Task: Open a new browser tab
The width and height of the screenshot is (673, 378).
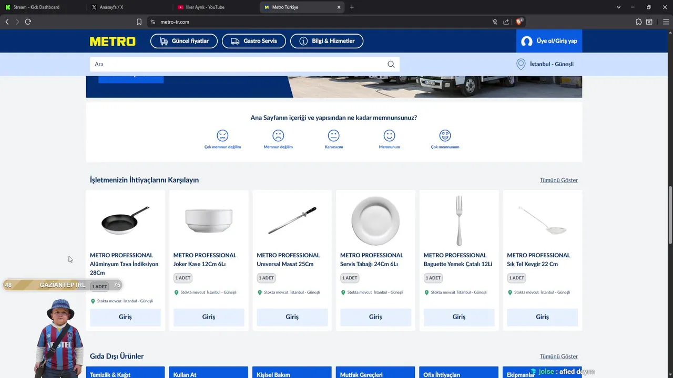Action: [x=352, y=7]
